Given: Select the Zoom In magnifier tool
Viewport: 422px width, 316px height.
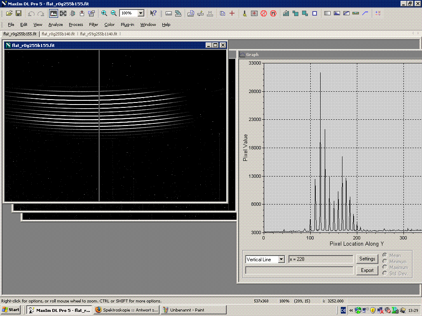Looking at the screenshot, I should (103, 13).
